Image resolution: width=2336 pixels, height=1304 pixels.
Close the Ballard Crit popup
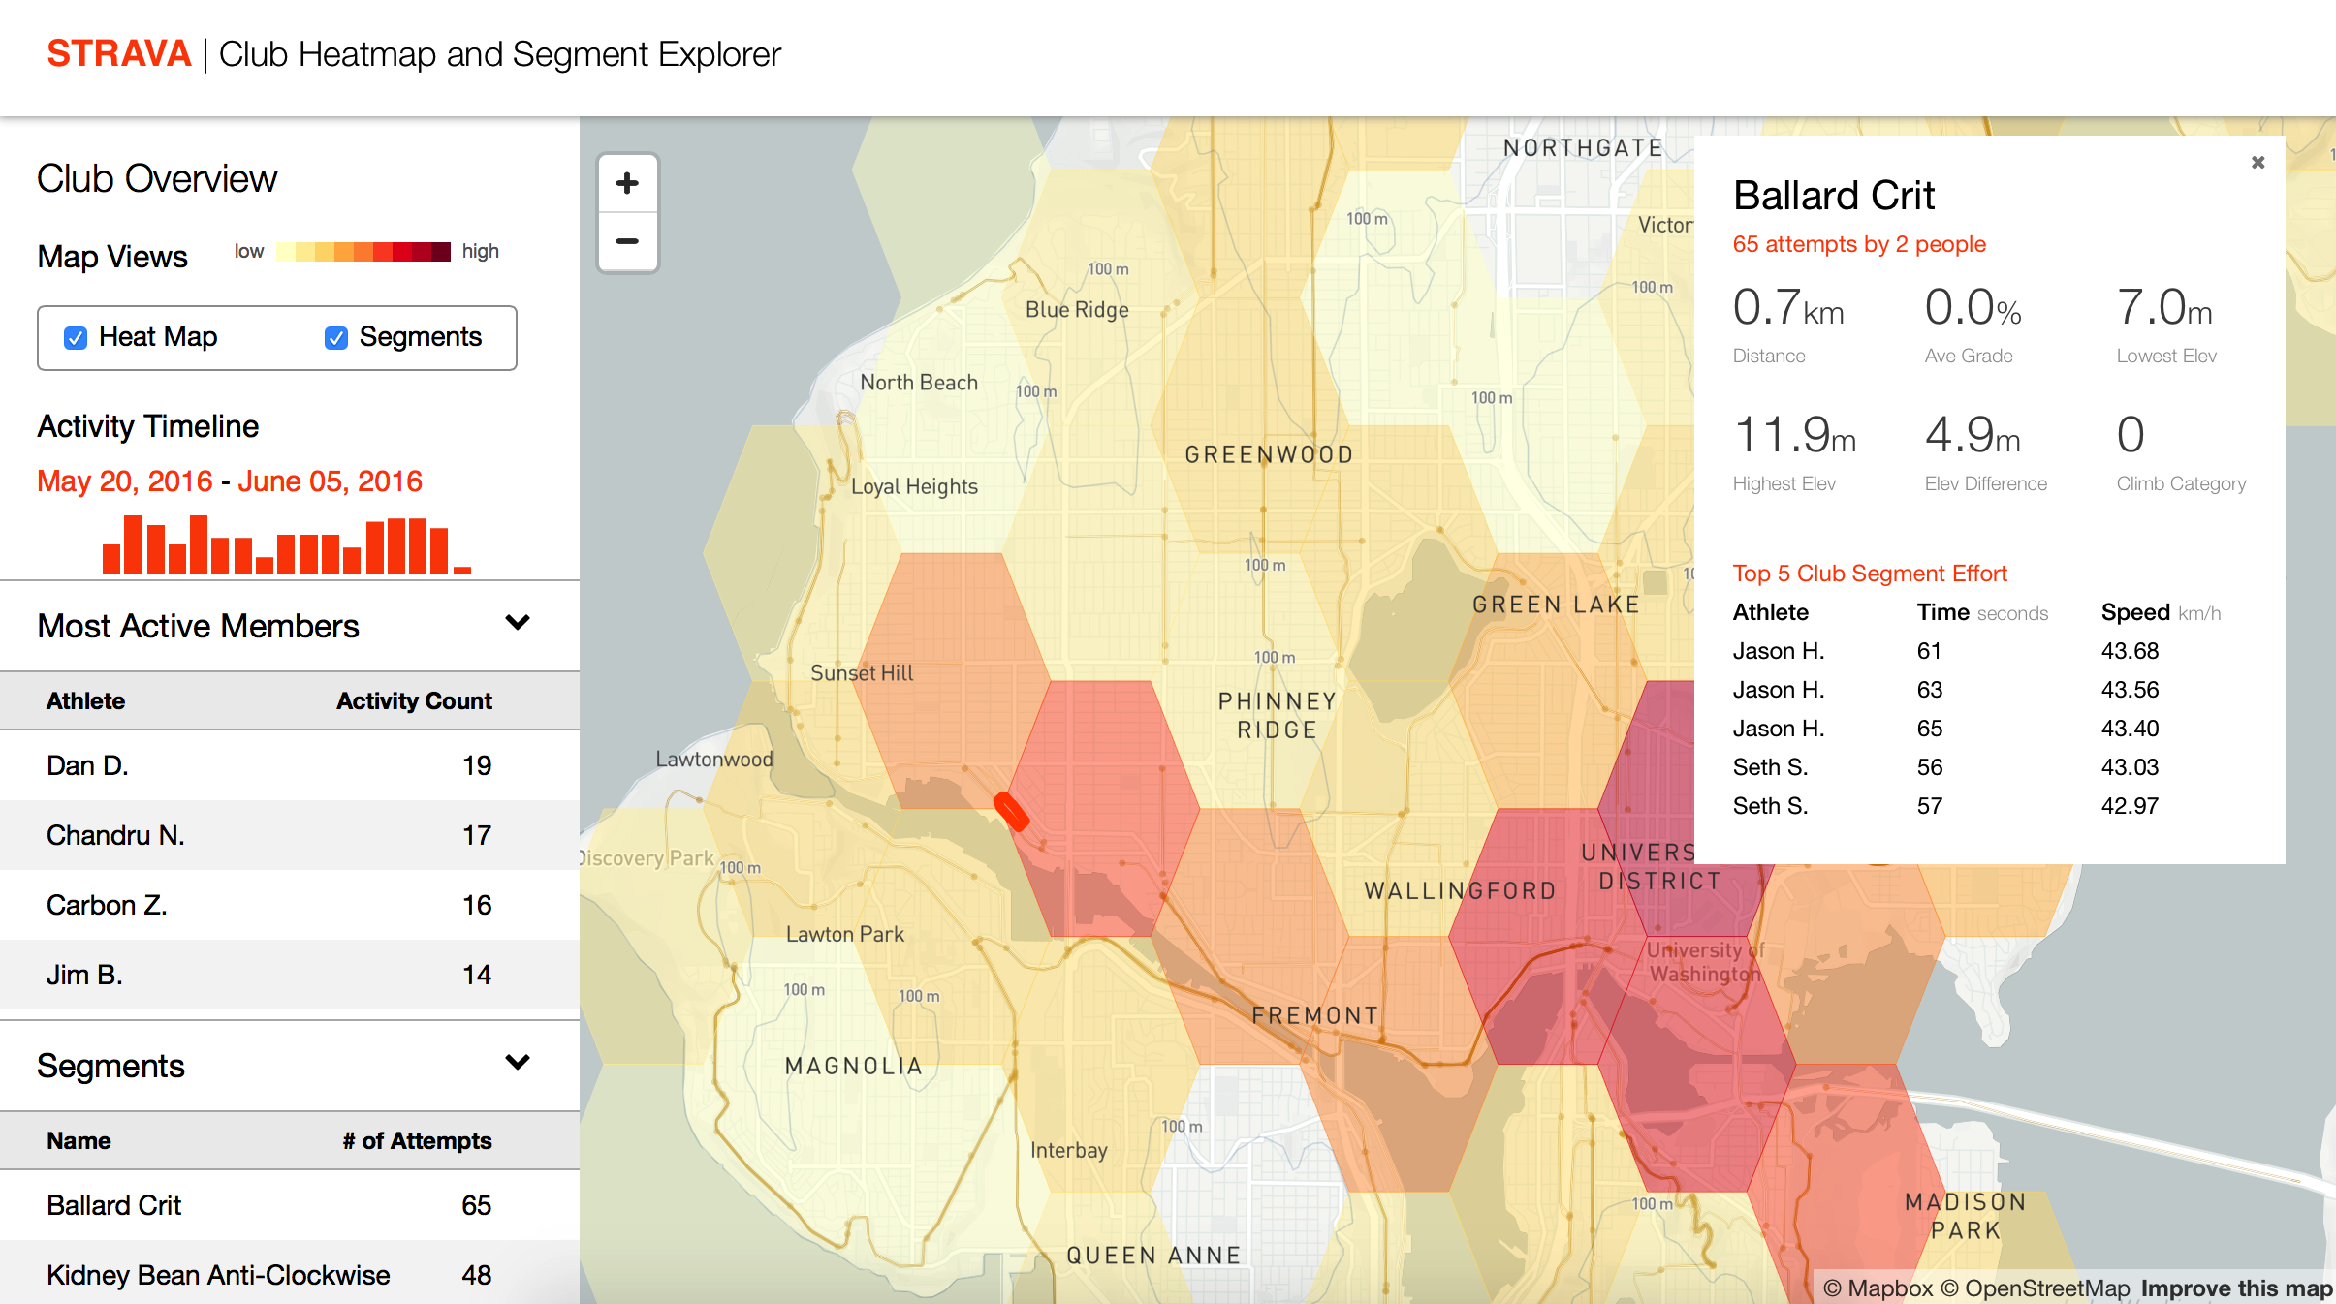2257,163
